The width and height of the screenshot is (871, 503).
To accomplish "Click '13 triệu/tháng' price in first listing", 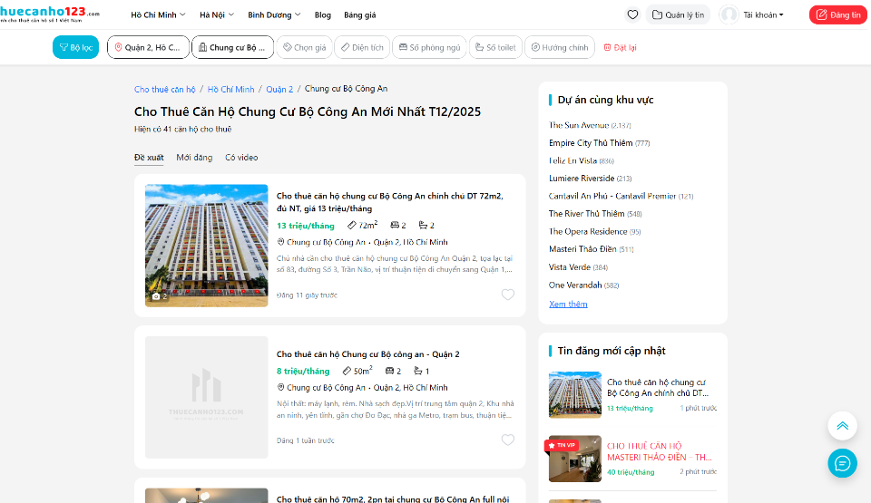I will tap(306, 226).
